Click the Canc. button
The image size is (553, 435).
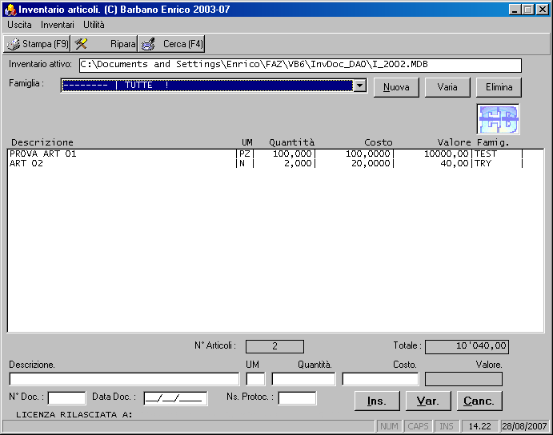click(x=479, y=401)
